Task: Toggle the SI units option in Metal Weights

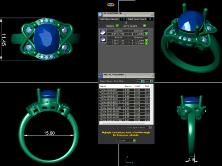Action: 140,81
